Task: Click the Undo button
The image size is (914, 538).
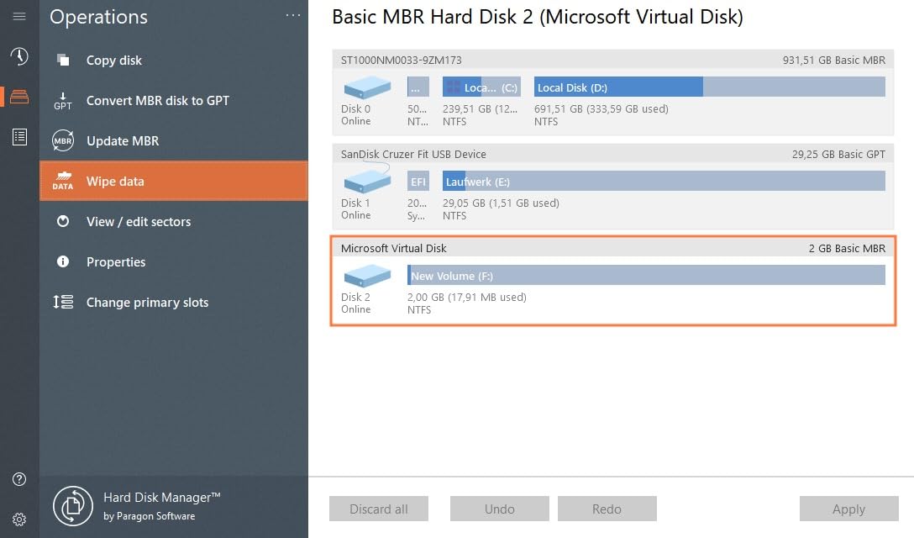Action: click(500, 509)
